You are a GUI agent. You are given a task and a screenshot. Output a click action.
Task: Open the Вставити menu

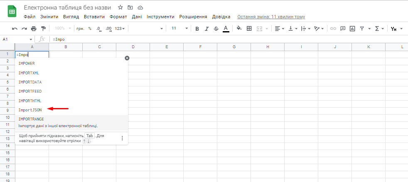(94, 17)
